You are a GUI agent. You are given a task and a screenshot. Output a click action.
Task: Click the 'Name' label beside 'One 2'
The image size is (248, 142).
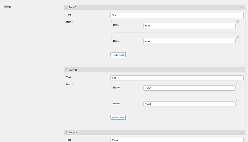[116, 41]
